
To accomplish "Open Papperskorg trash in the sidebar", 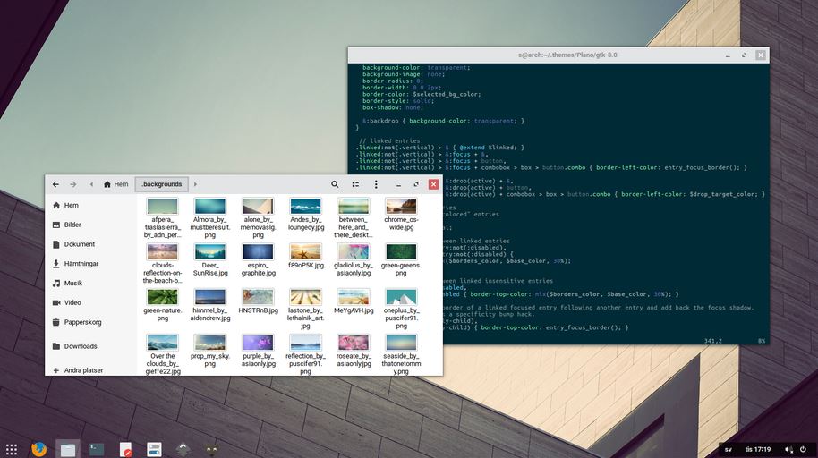I will coord(81,322).
